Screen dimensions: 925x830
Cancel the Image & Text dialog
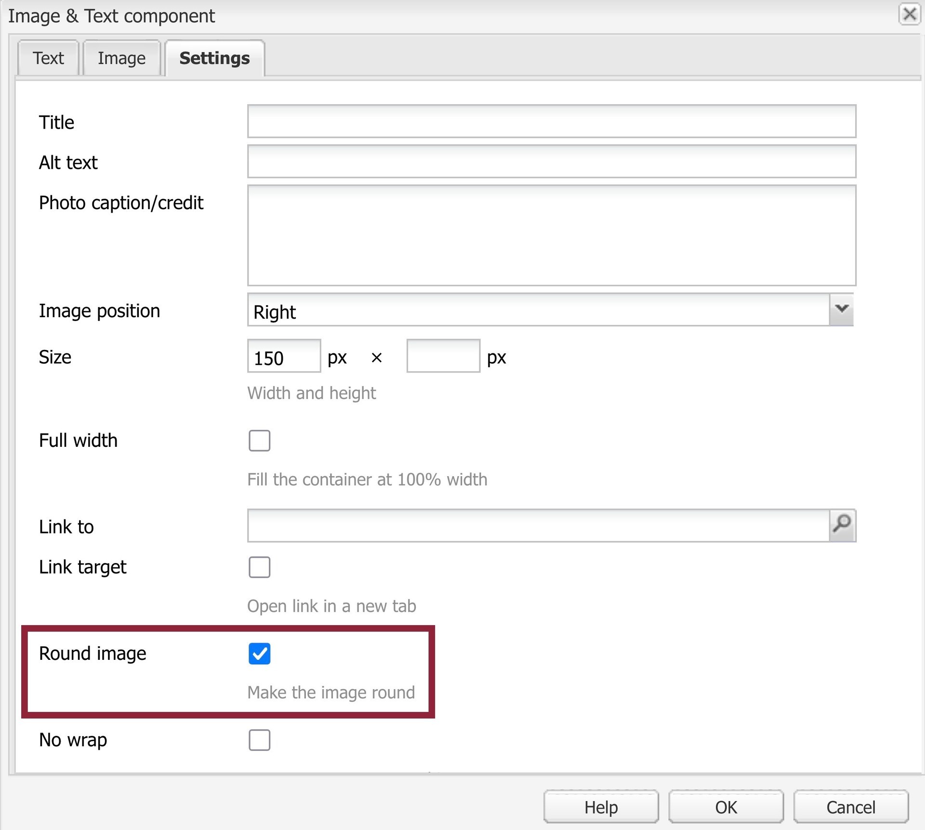point(851,807)
